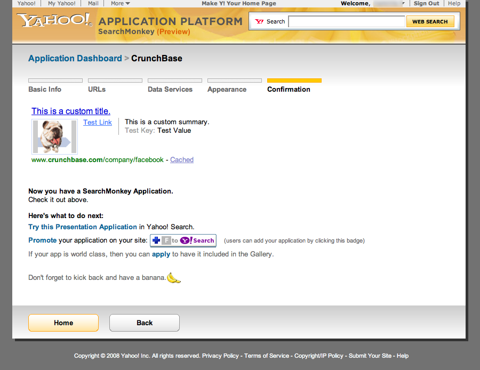The height and width of the screenshot is (370, 480).
Task: Open the More dropdown menu
Action: 120,3
